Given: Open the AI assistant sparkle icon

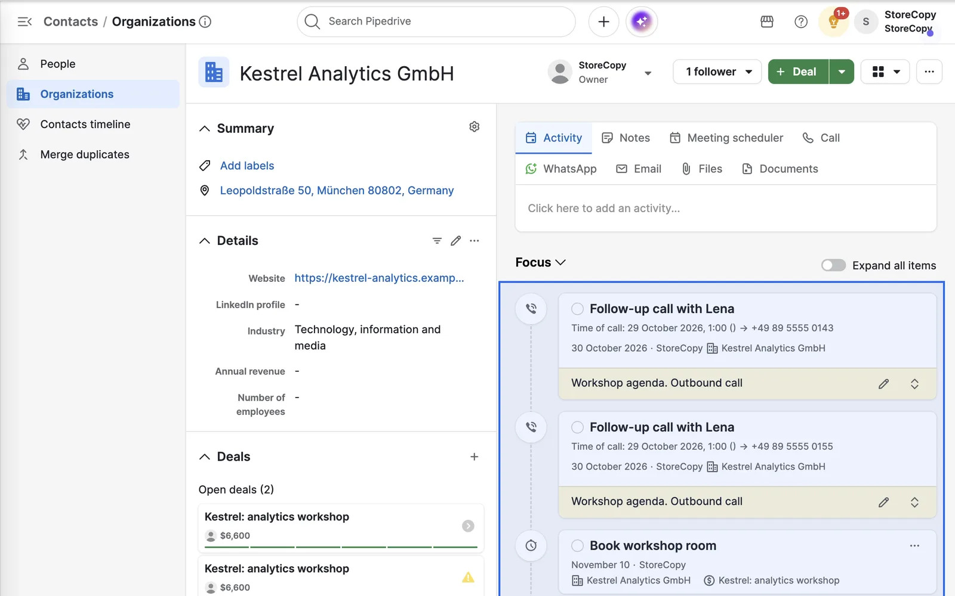Looking at the screenshot, I should pyautogui.click(x=642, y=22).
